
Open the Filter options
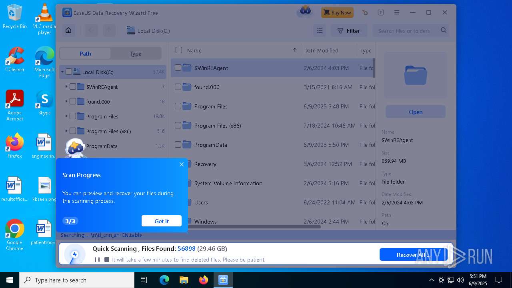pyautogui.click(x=348, y=31)
